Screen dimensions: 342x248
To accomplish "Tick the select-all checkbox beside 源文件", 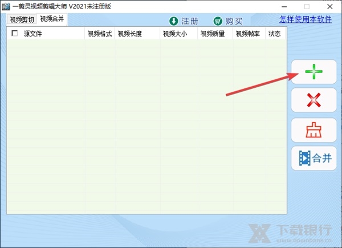I will pos(15,33).
